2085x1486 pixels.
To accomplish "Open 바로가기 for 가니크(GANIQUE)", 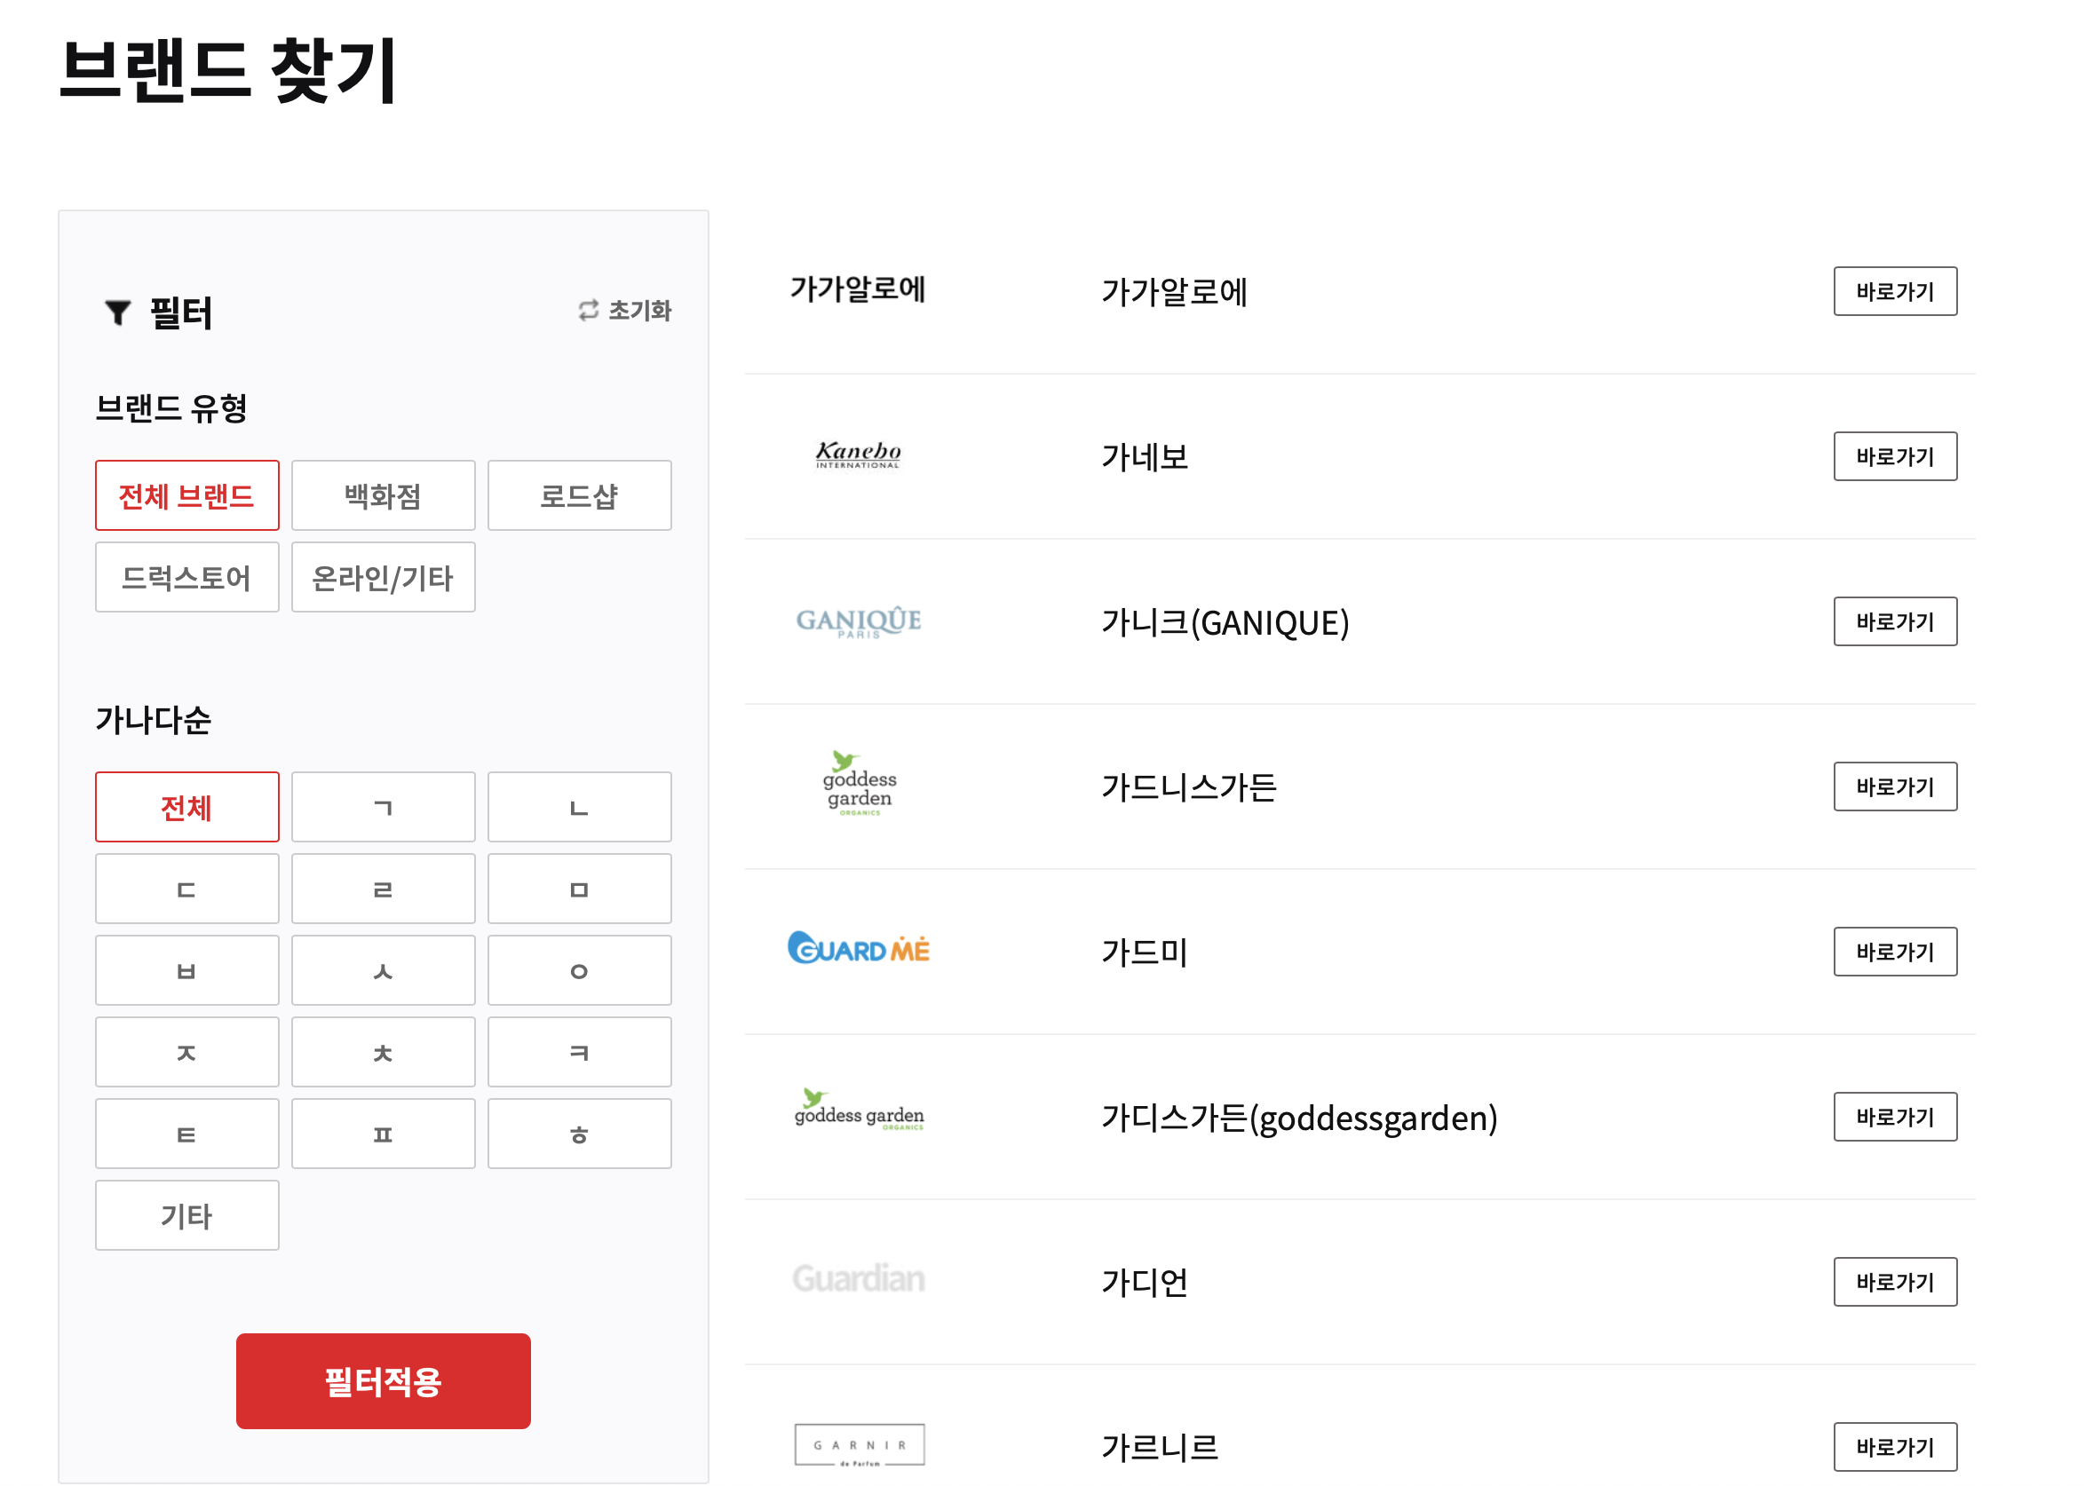I will click(x=1895, y=621).
